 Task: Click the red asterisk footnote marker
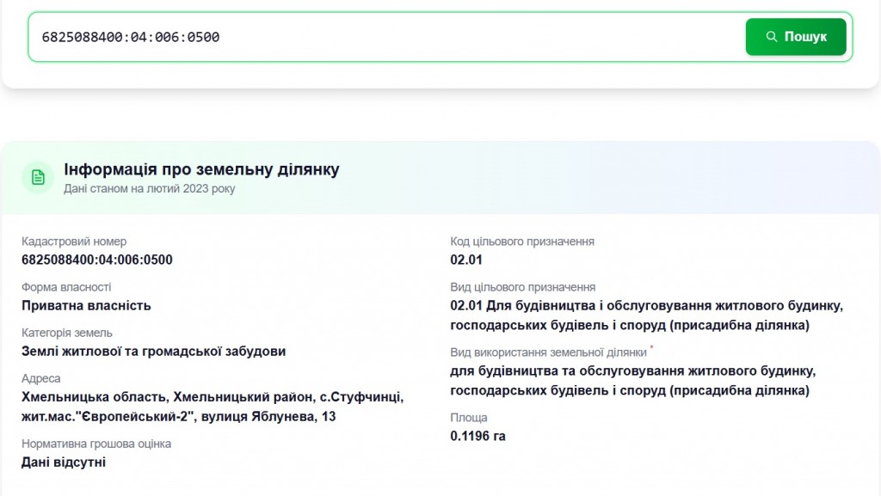click(651, 348)
